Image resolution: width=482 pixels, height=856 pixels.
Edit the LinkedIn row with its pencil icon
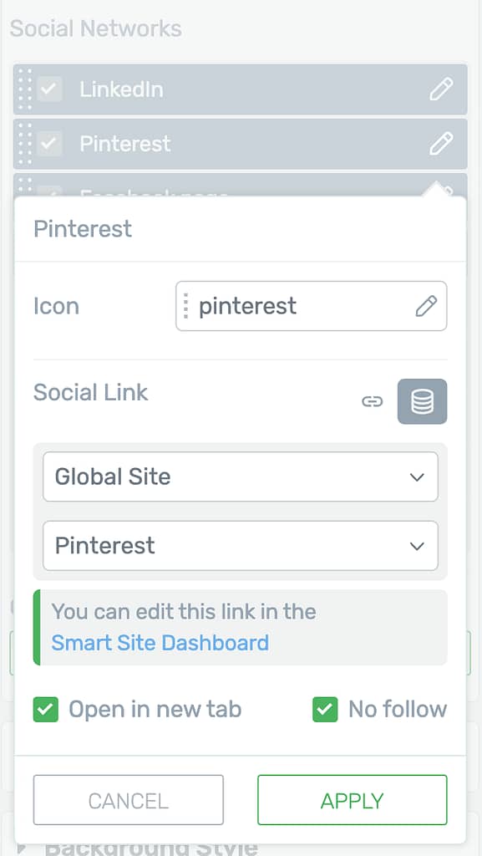440,89
